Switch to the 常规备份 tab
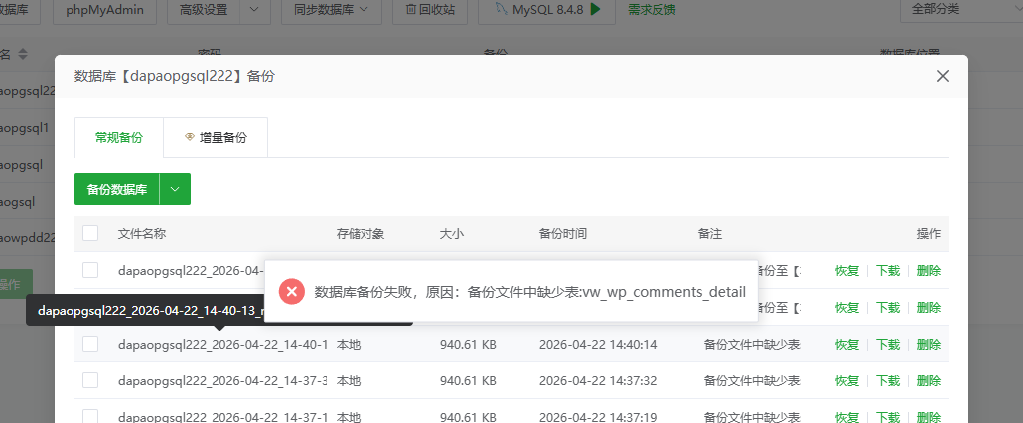This screenshot has height=423, width=1023. pyautogui.click(x=119, y=137)
